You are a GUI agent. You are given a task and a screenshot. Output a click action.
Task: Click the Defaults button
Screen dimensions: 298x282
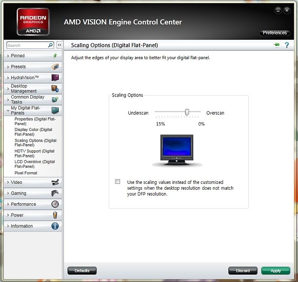tap(82, 270)
